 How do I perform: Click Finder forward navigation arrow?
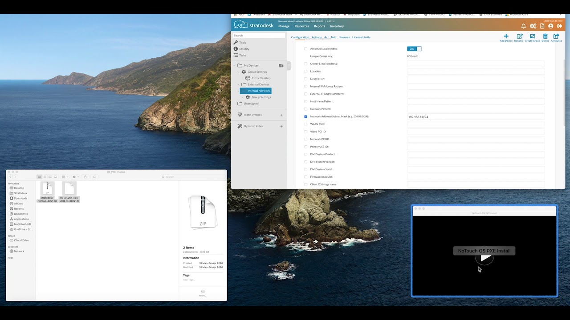(15, 177)
